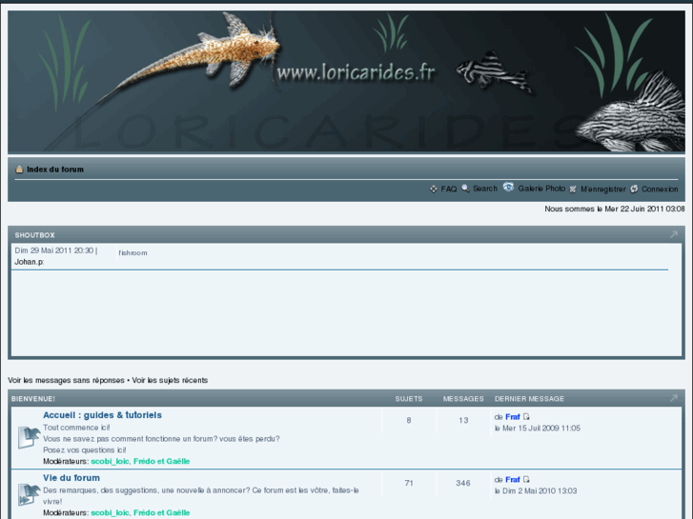The width and height of the screenshot is (693, 519).
Task: Click the Search magnifier icon
Action: point(465,189)
